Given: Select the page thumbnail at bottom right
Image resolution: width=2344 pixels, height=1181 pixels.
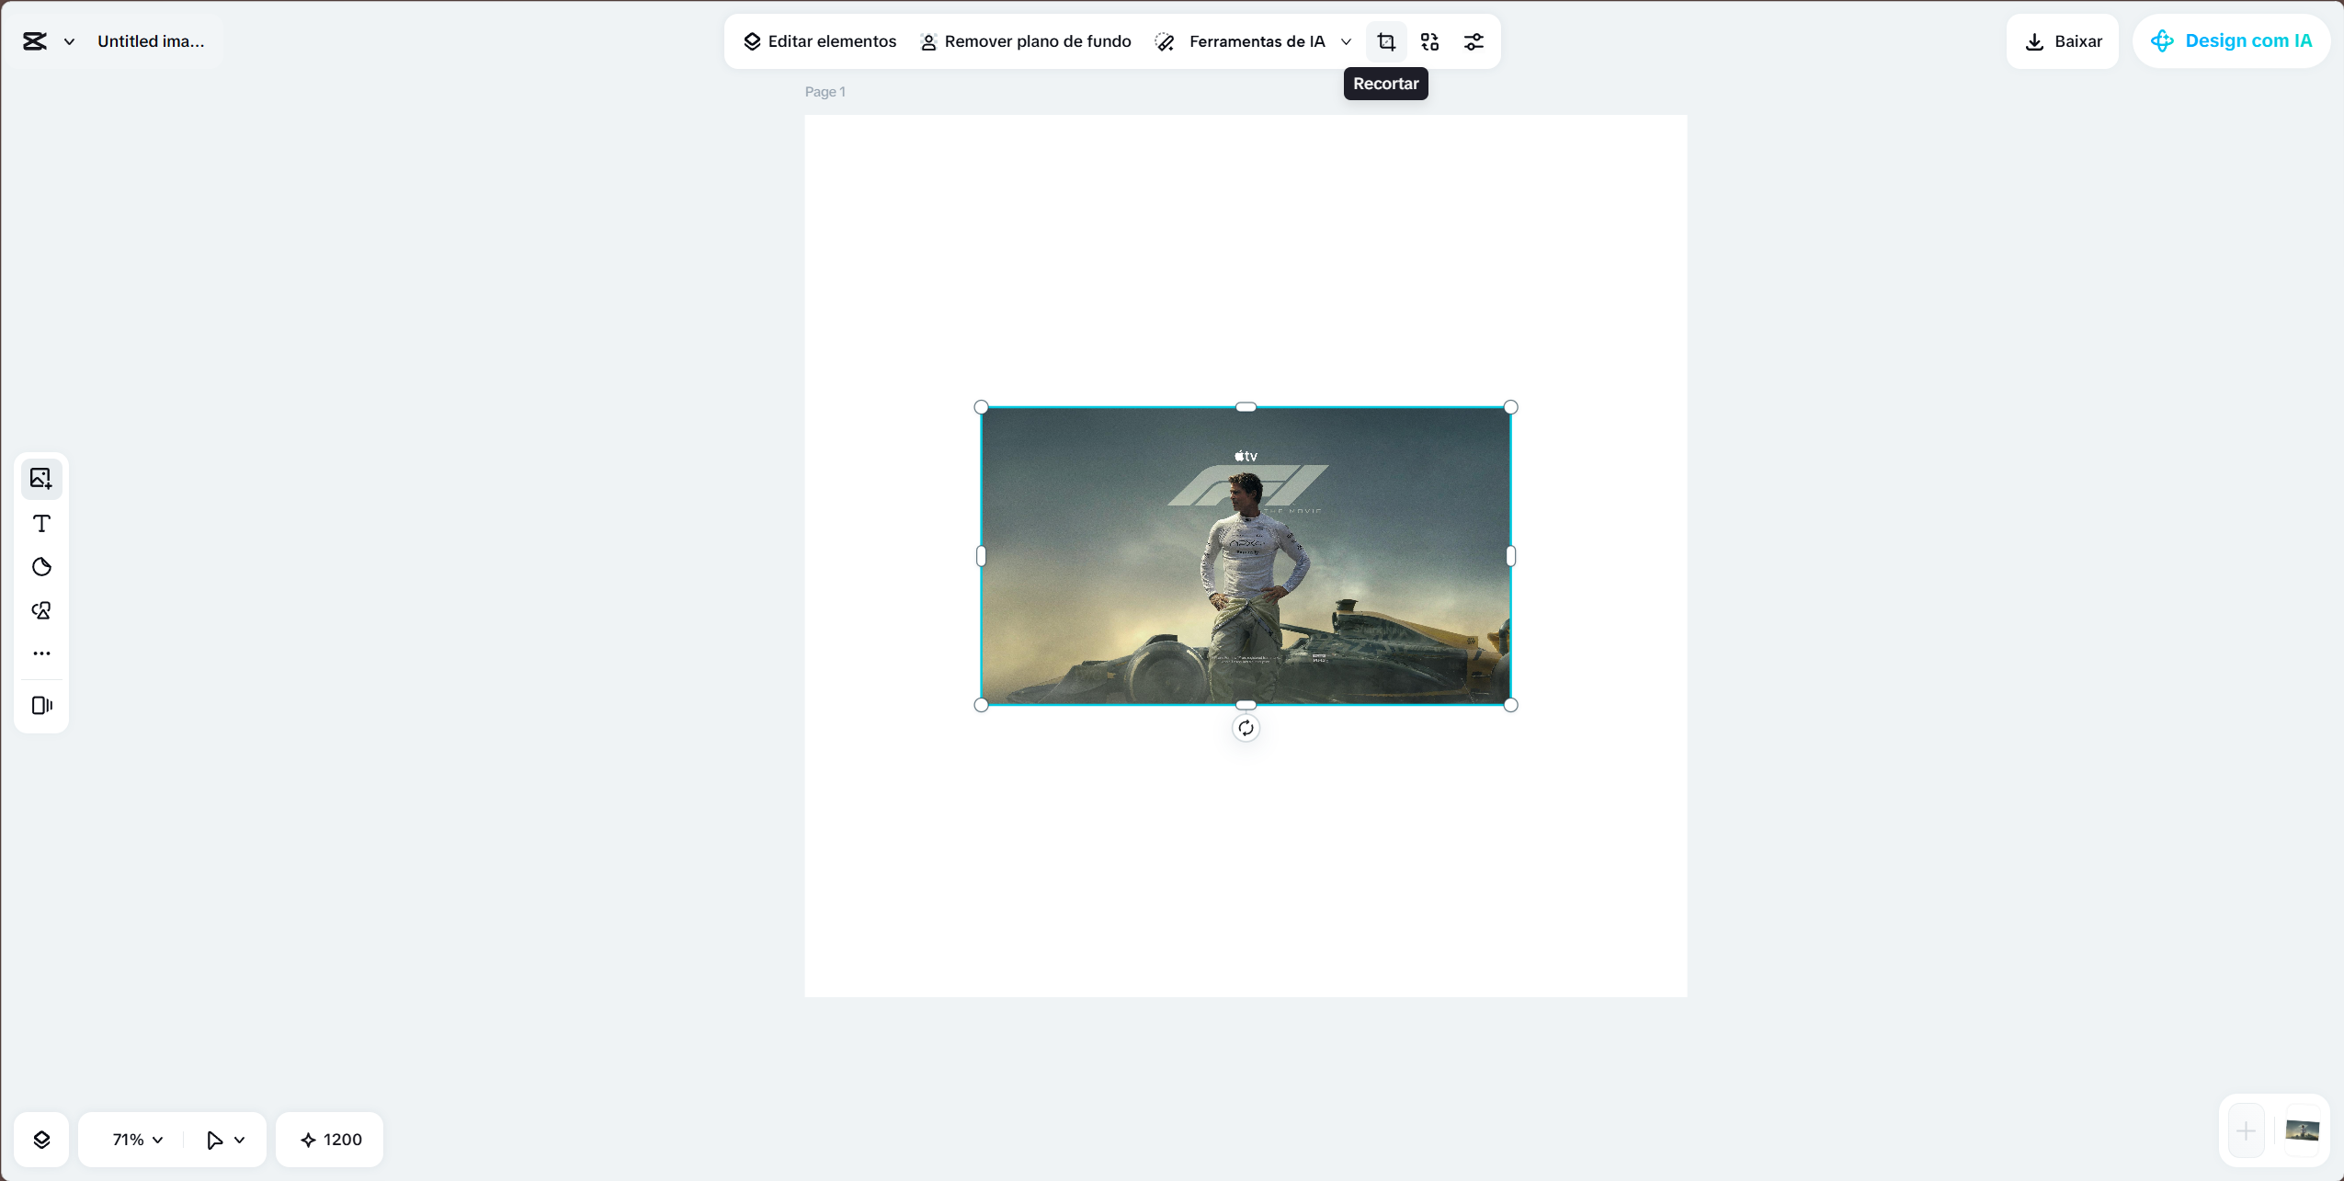Looking at the screenshot, I should (2302, 1131).
